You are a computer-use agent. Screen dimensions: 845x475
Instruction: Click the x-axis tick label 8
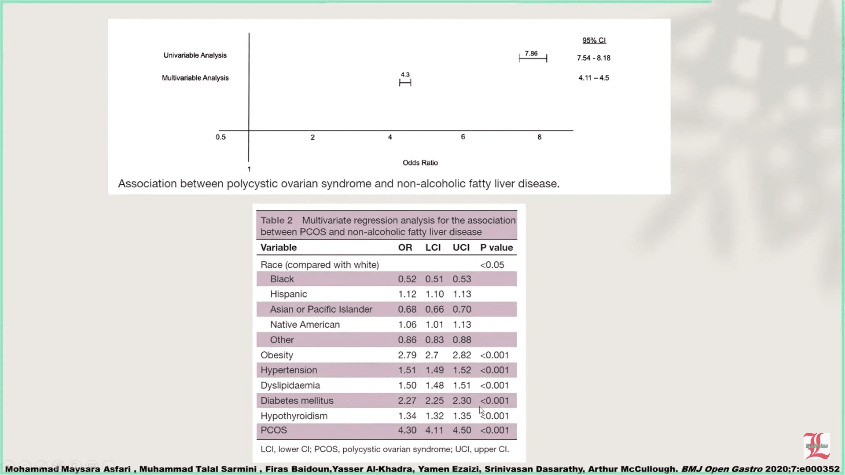point(540,137)
